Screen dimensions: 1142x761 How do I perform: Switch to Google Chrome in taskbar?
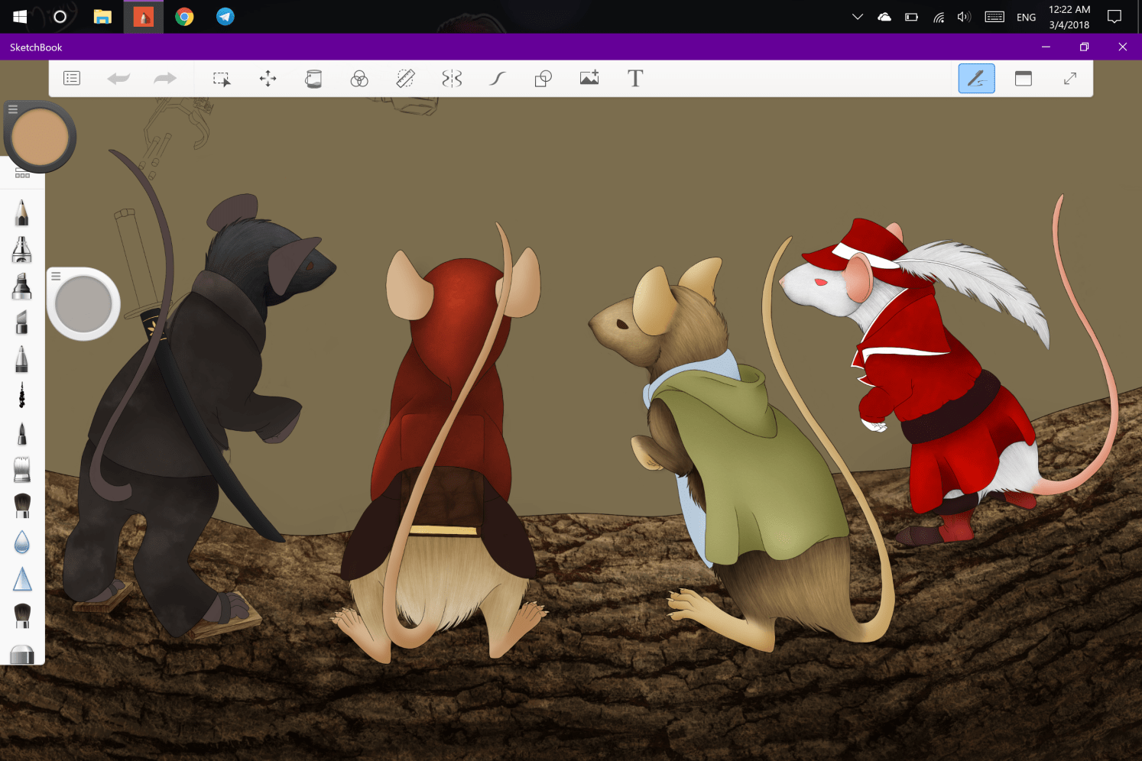coord(184,17)
